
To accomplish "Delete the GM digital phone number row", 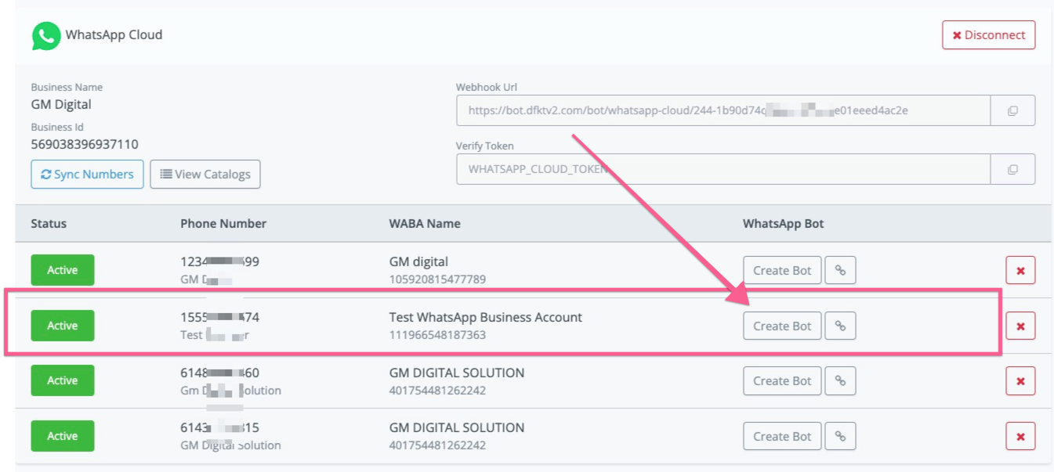I will point(1020,270).
